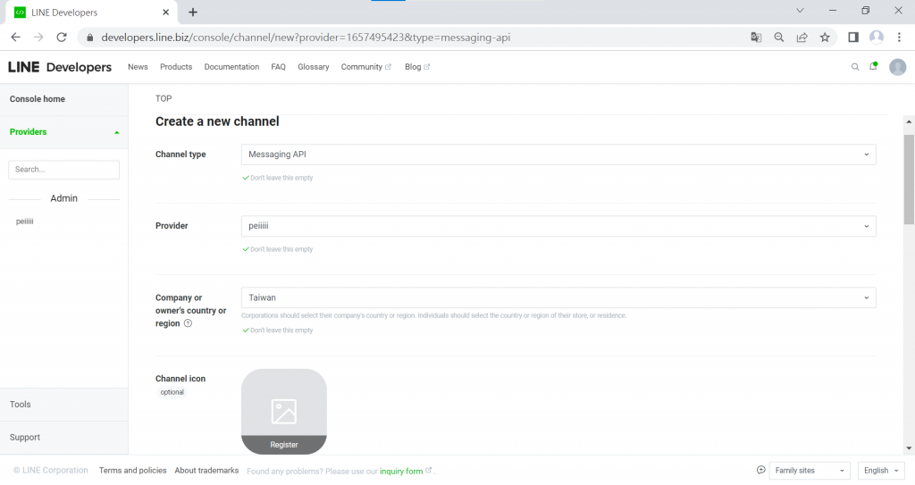This screenshot has height=485, width=915.
Task: Click the share page icon
Action: coord(802,38)
